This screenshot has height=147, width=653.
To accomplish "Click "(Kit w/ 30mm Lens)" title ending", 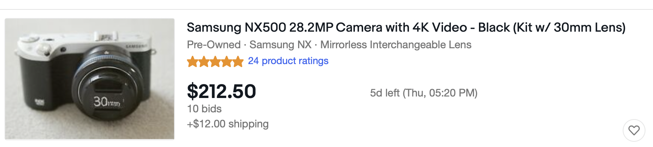I will tap(569, 28).
